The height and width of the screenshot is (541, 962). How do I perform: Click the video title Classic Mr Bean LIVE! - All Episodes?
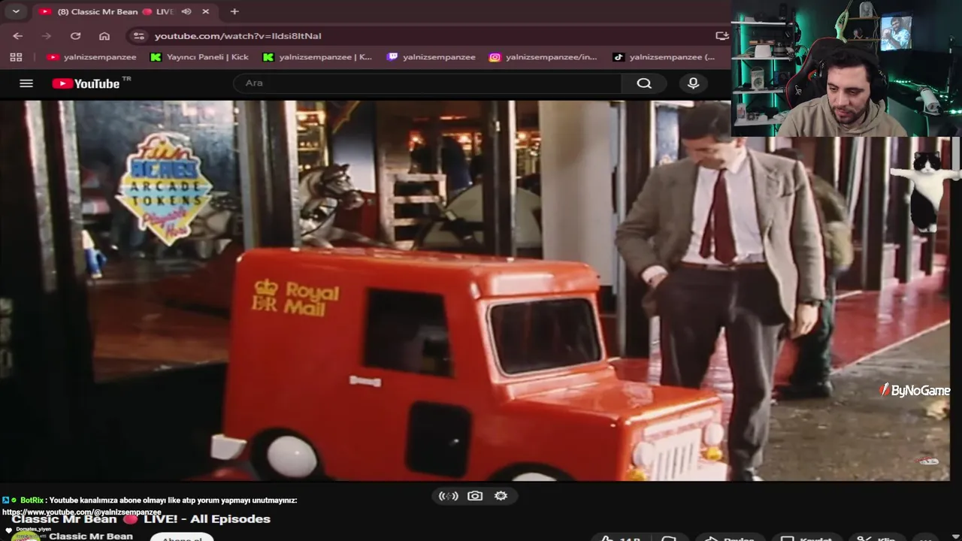pos(141,519)
